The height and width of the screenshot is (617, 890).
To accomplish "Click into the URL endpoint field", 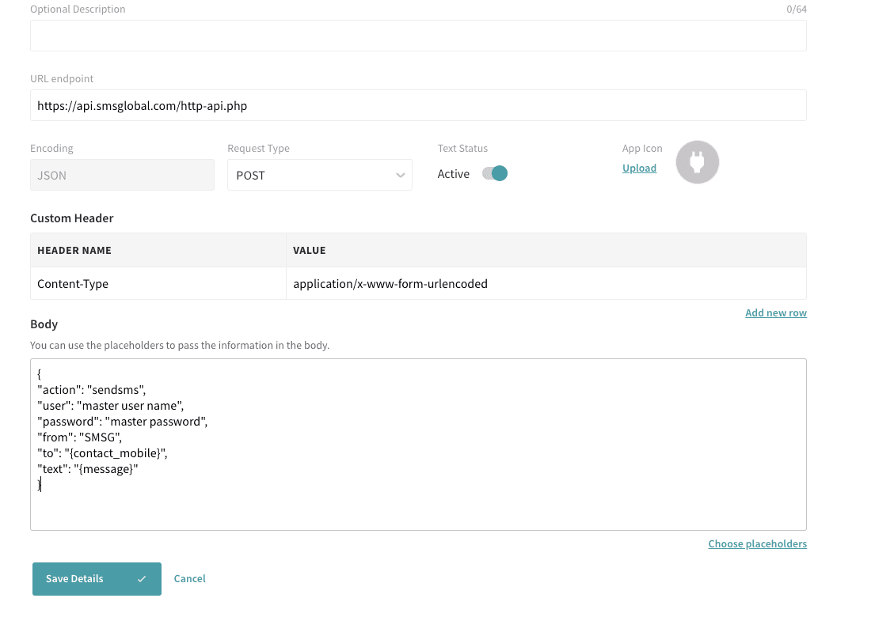I will click(418, 105).
